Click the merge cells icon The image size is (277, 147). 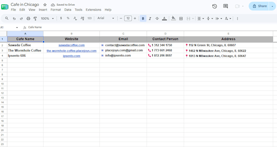click(x=189, y=18)
